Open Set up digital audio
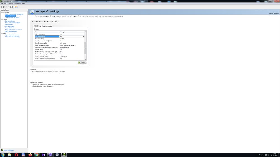This screenshot has width=280, height=157. [10, 28]
